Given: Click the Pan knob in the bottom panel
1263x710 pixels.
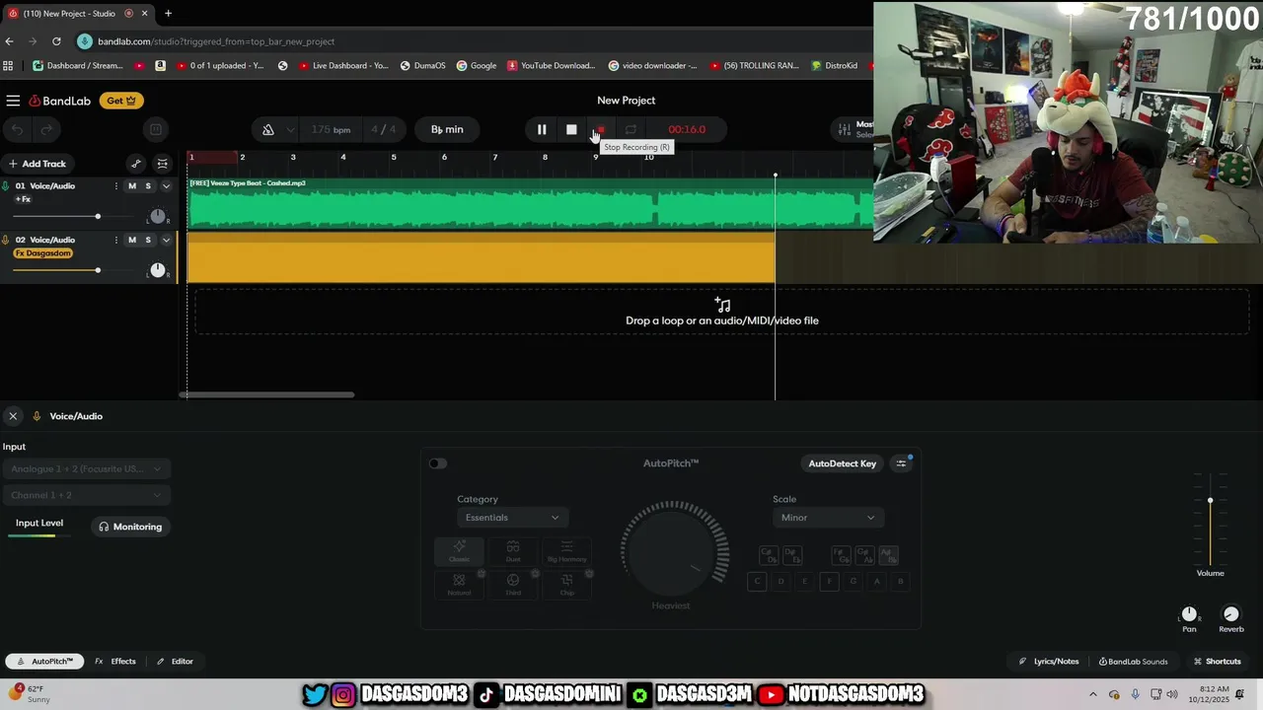Looking at the screenshot, I should tap(1189, 614).
